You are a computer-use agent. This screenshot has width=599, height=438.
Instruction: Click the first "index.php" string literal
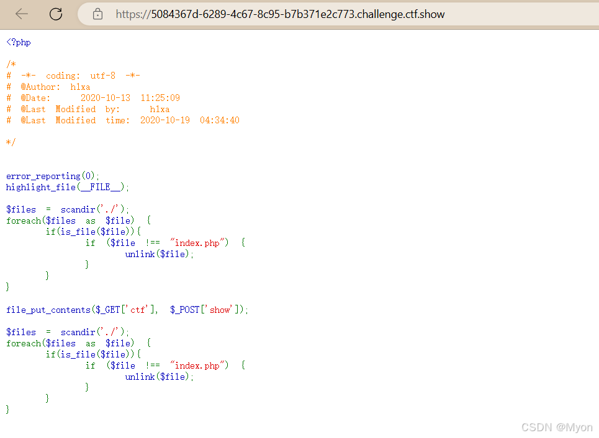(197, 243)
